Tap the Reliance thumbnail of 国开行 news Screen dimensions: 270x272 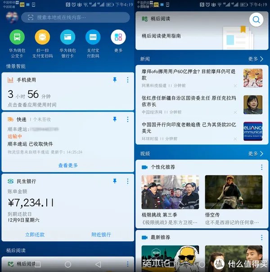[x=253, y=131]
